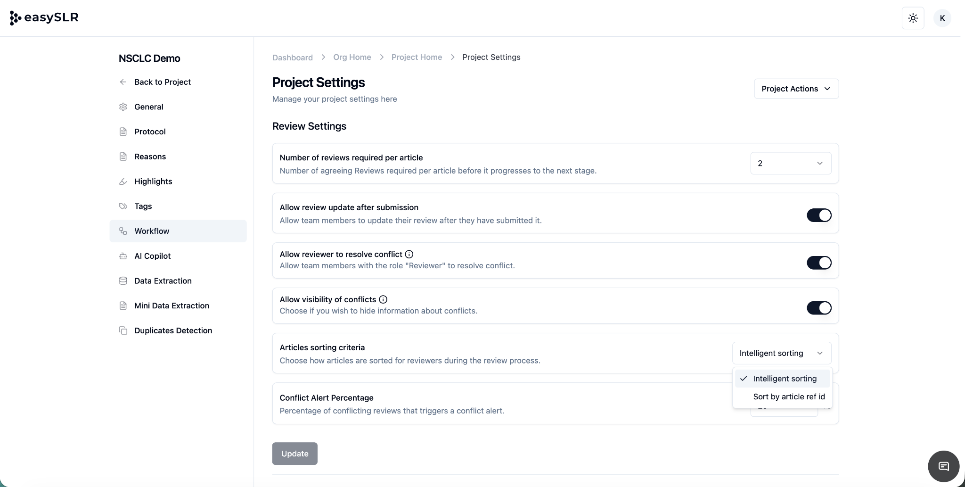Open number of reviews required dropdown
The width and height of the screenshot is (965, 487).
point(790,163)
